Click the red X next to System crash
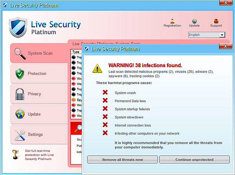This screenshot has height=175, width=235. pos(105,92)
